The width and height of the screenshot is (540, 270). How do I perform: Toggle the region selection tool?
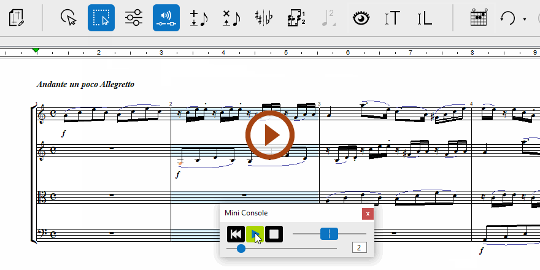pyautogui.click(x=101, y=18)
